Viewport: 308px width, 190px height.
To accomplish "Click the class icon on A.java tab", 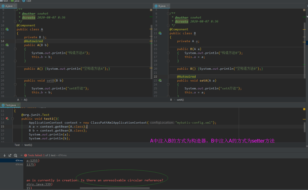I will click(x=3, y=6).
